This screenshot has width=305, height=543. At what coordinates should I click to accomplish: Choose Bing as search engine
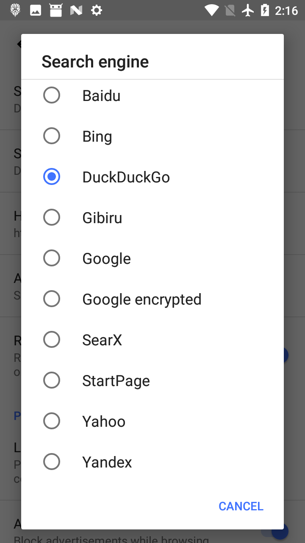[52, 136]
